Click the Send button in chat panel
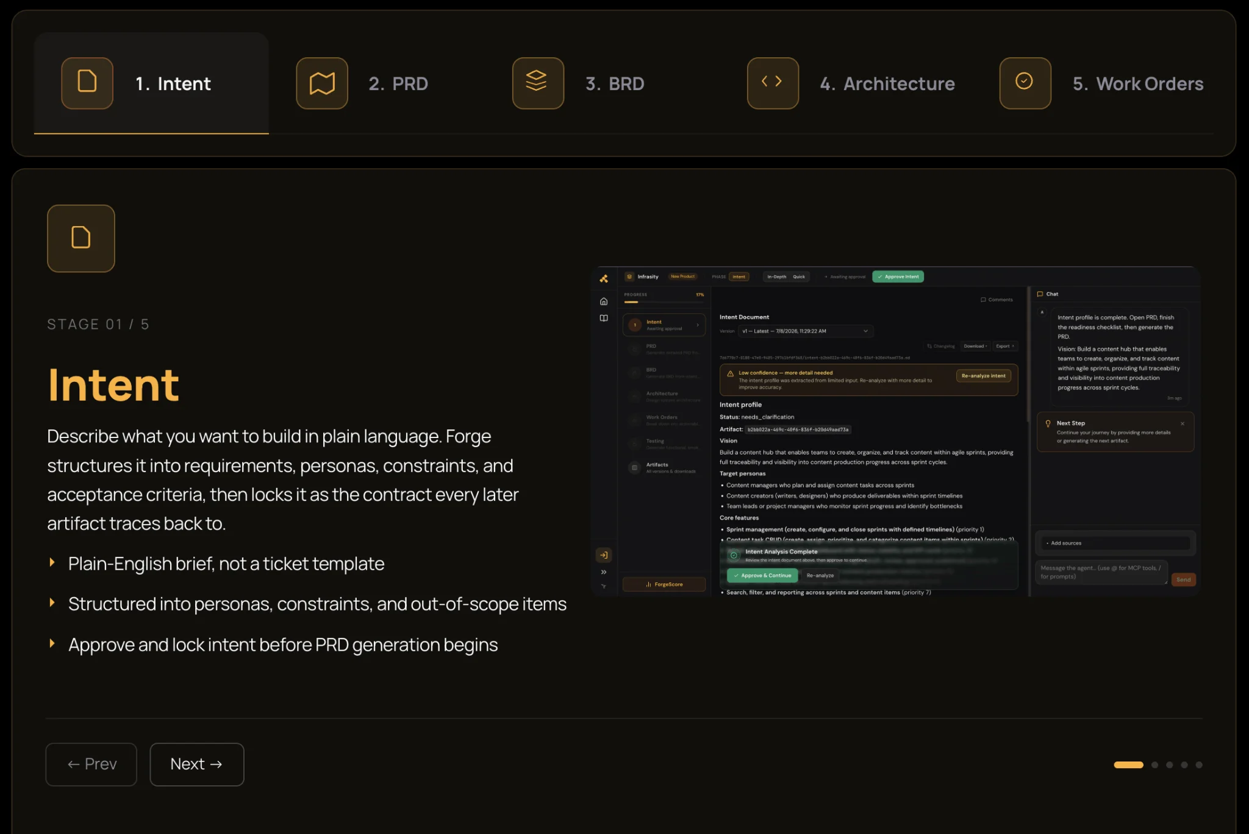1249x834 pixels. click(x=1184, y=579)
